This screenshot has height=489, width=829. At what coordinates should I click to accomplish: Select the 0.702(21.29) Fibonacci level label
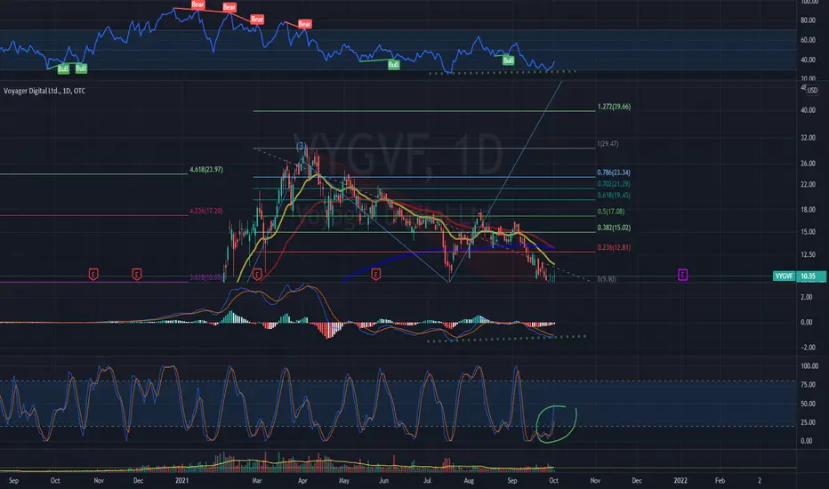614,184
